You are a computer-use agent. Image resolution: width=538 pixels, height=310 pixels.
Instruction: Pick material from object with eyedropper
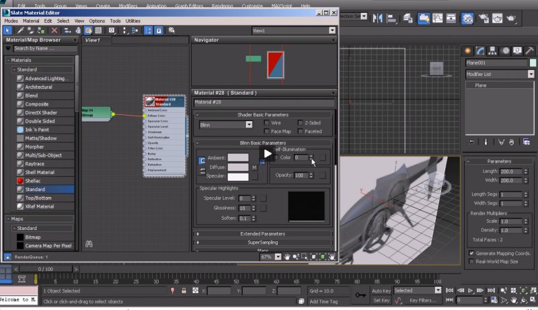pos(20,30)
